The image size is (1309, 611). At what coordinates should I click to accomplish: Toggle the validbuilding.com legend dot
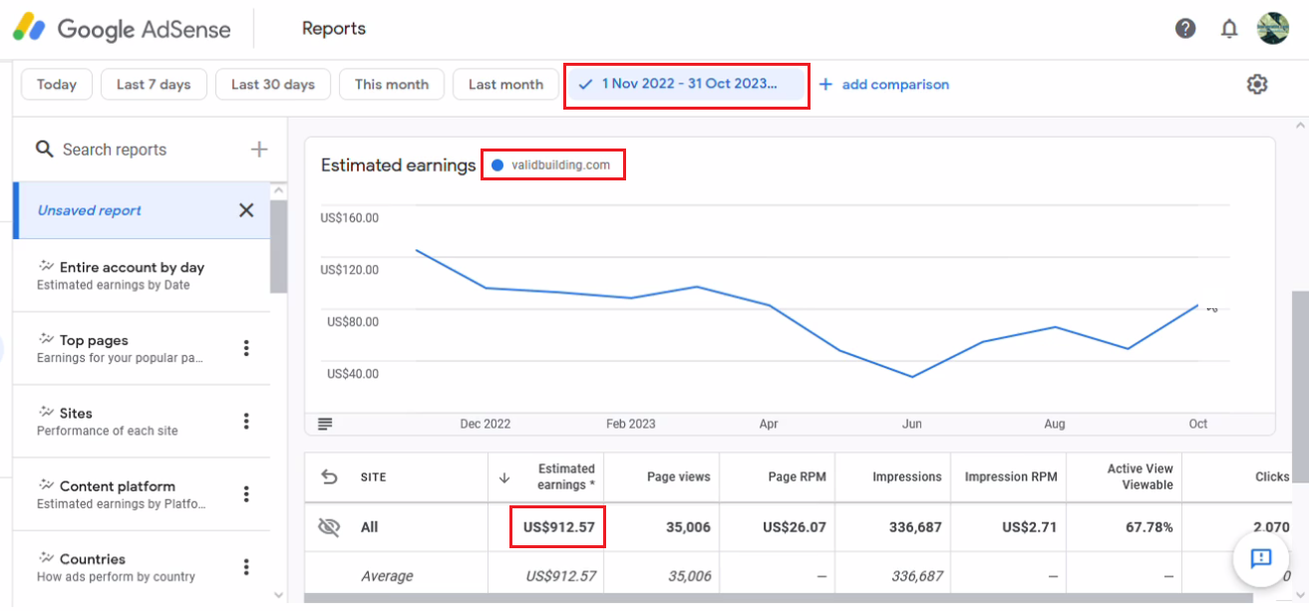497,165
